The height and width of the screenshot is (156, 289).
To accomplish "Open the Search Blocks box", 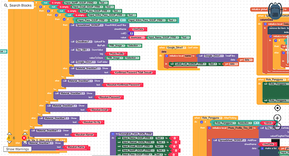I will 18,5.
